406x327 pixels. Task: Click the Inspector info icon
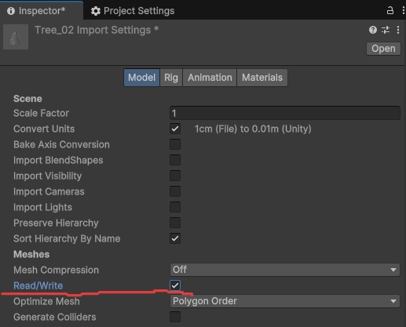pos(11,11)
